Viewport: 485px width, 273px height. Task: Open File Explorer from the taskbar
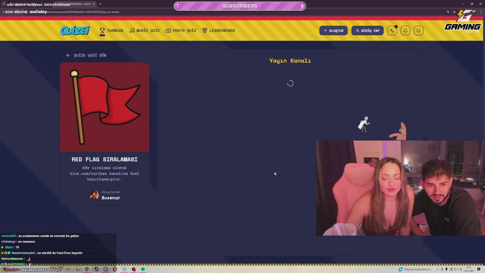tap(78, 269)
